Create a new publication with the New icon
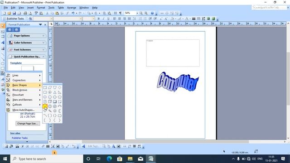 click(x=4, y=13)
